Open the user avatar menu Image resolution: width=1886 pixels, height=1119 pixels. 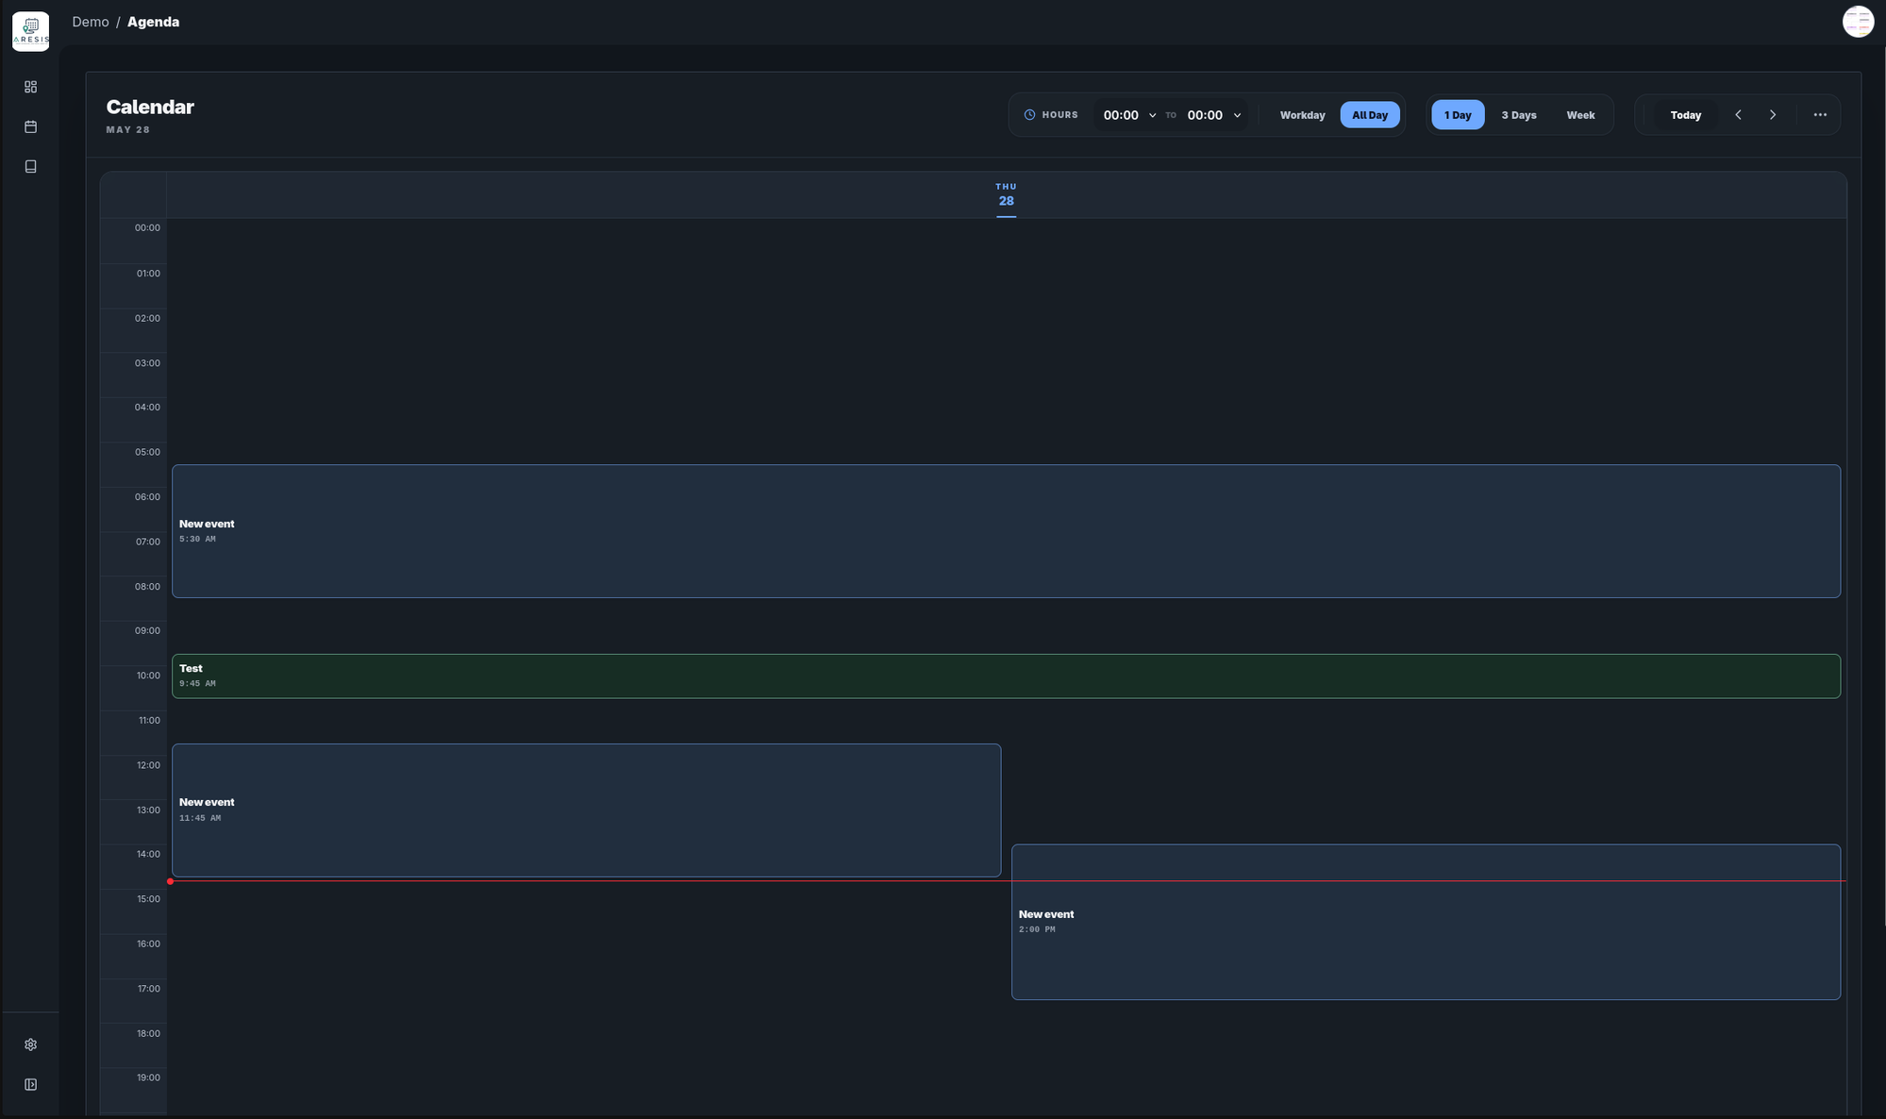1858,22
